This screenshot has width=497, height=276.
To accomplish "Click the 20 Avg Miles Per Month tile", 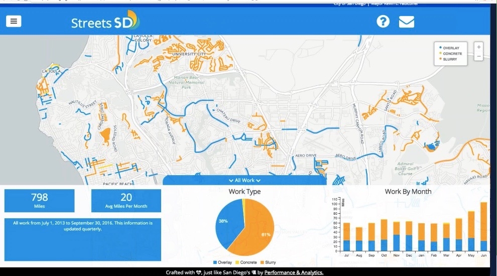I will point(126,201).
